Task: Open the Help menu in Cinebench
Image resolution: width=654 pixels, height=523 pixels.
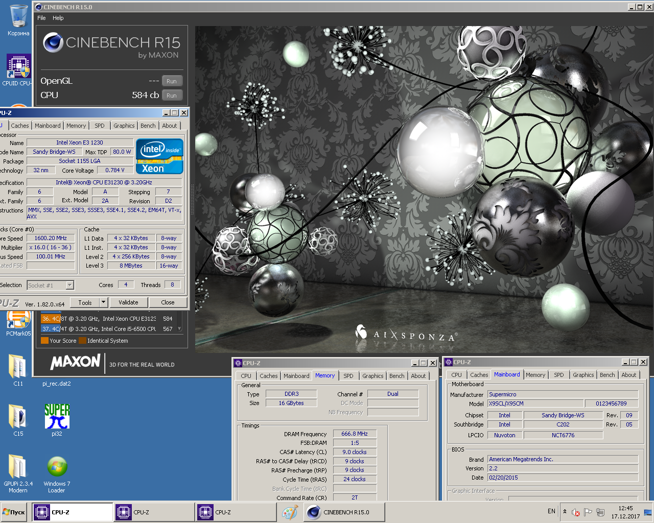Action: point(58,18)
